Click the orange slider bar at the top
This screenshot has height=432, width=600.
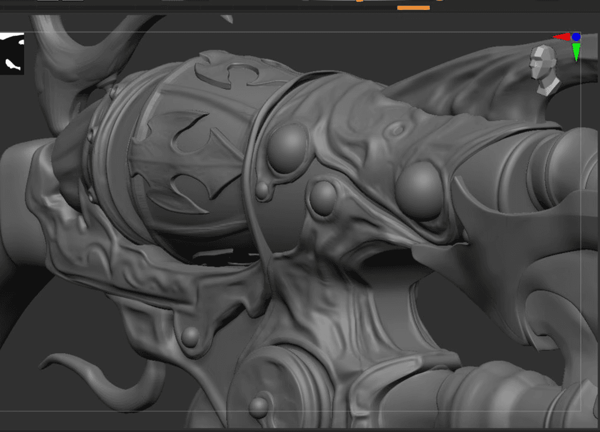tap(413, 8)
